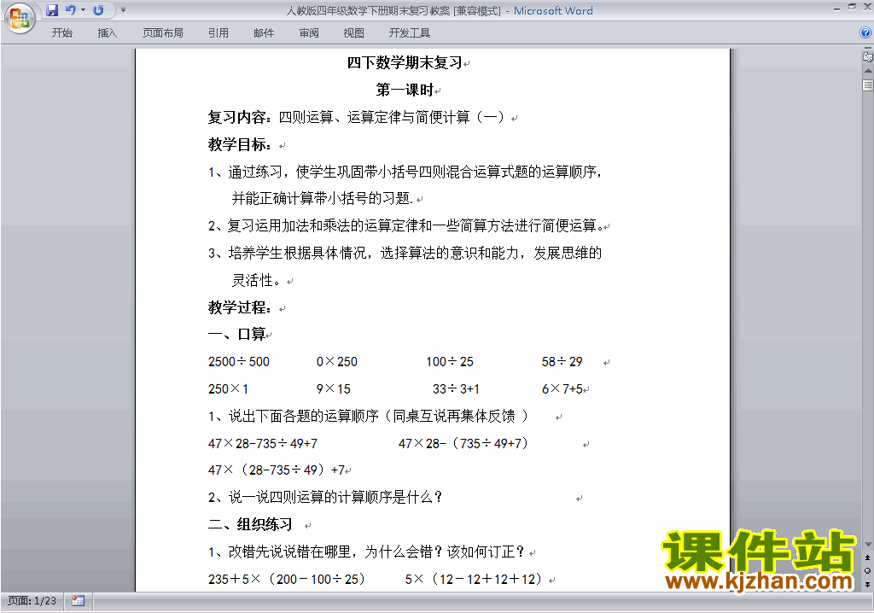Customize the Quick Access Toolbar dropdown
Screen dimensions: 874x613
pyautogui.click(x=123, y=10)
